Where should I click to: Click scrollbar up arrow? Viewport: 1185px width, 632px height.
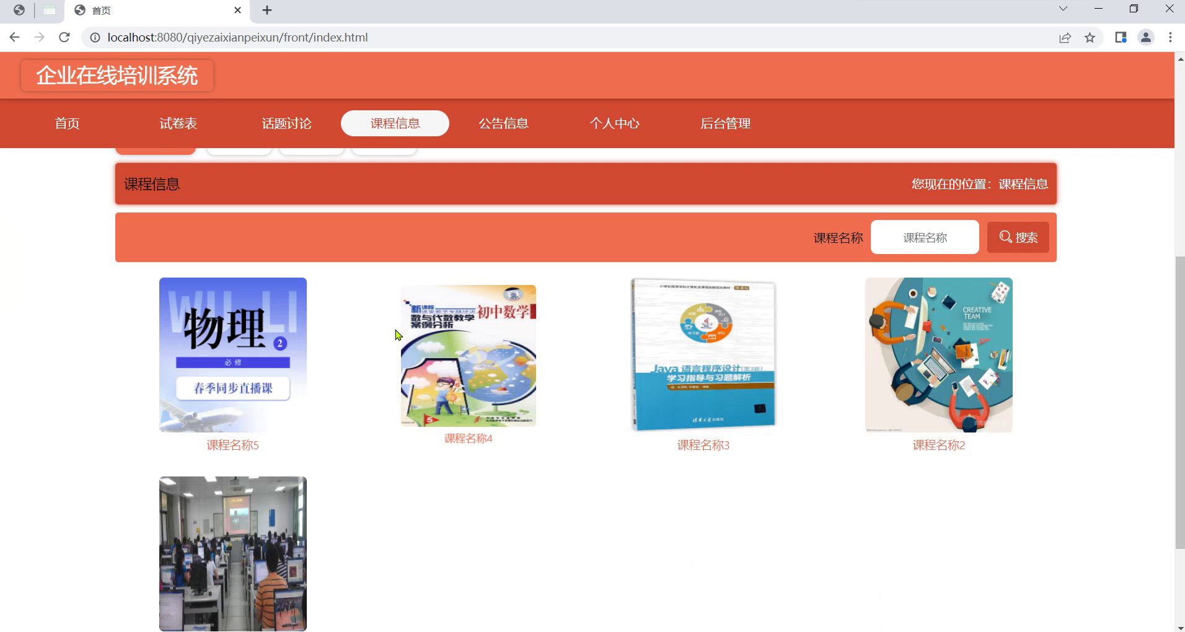tap(1180, 59)
